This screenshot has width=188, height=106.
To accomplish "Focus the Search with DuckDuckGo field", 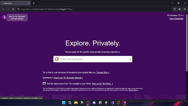I will click(x=93, y=59).
